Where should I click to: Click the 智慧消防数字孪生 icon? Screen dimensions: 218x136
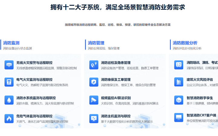pyautogui.click(x=179, y=100)
